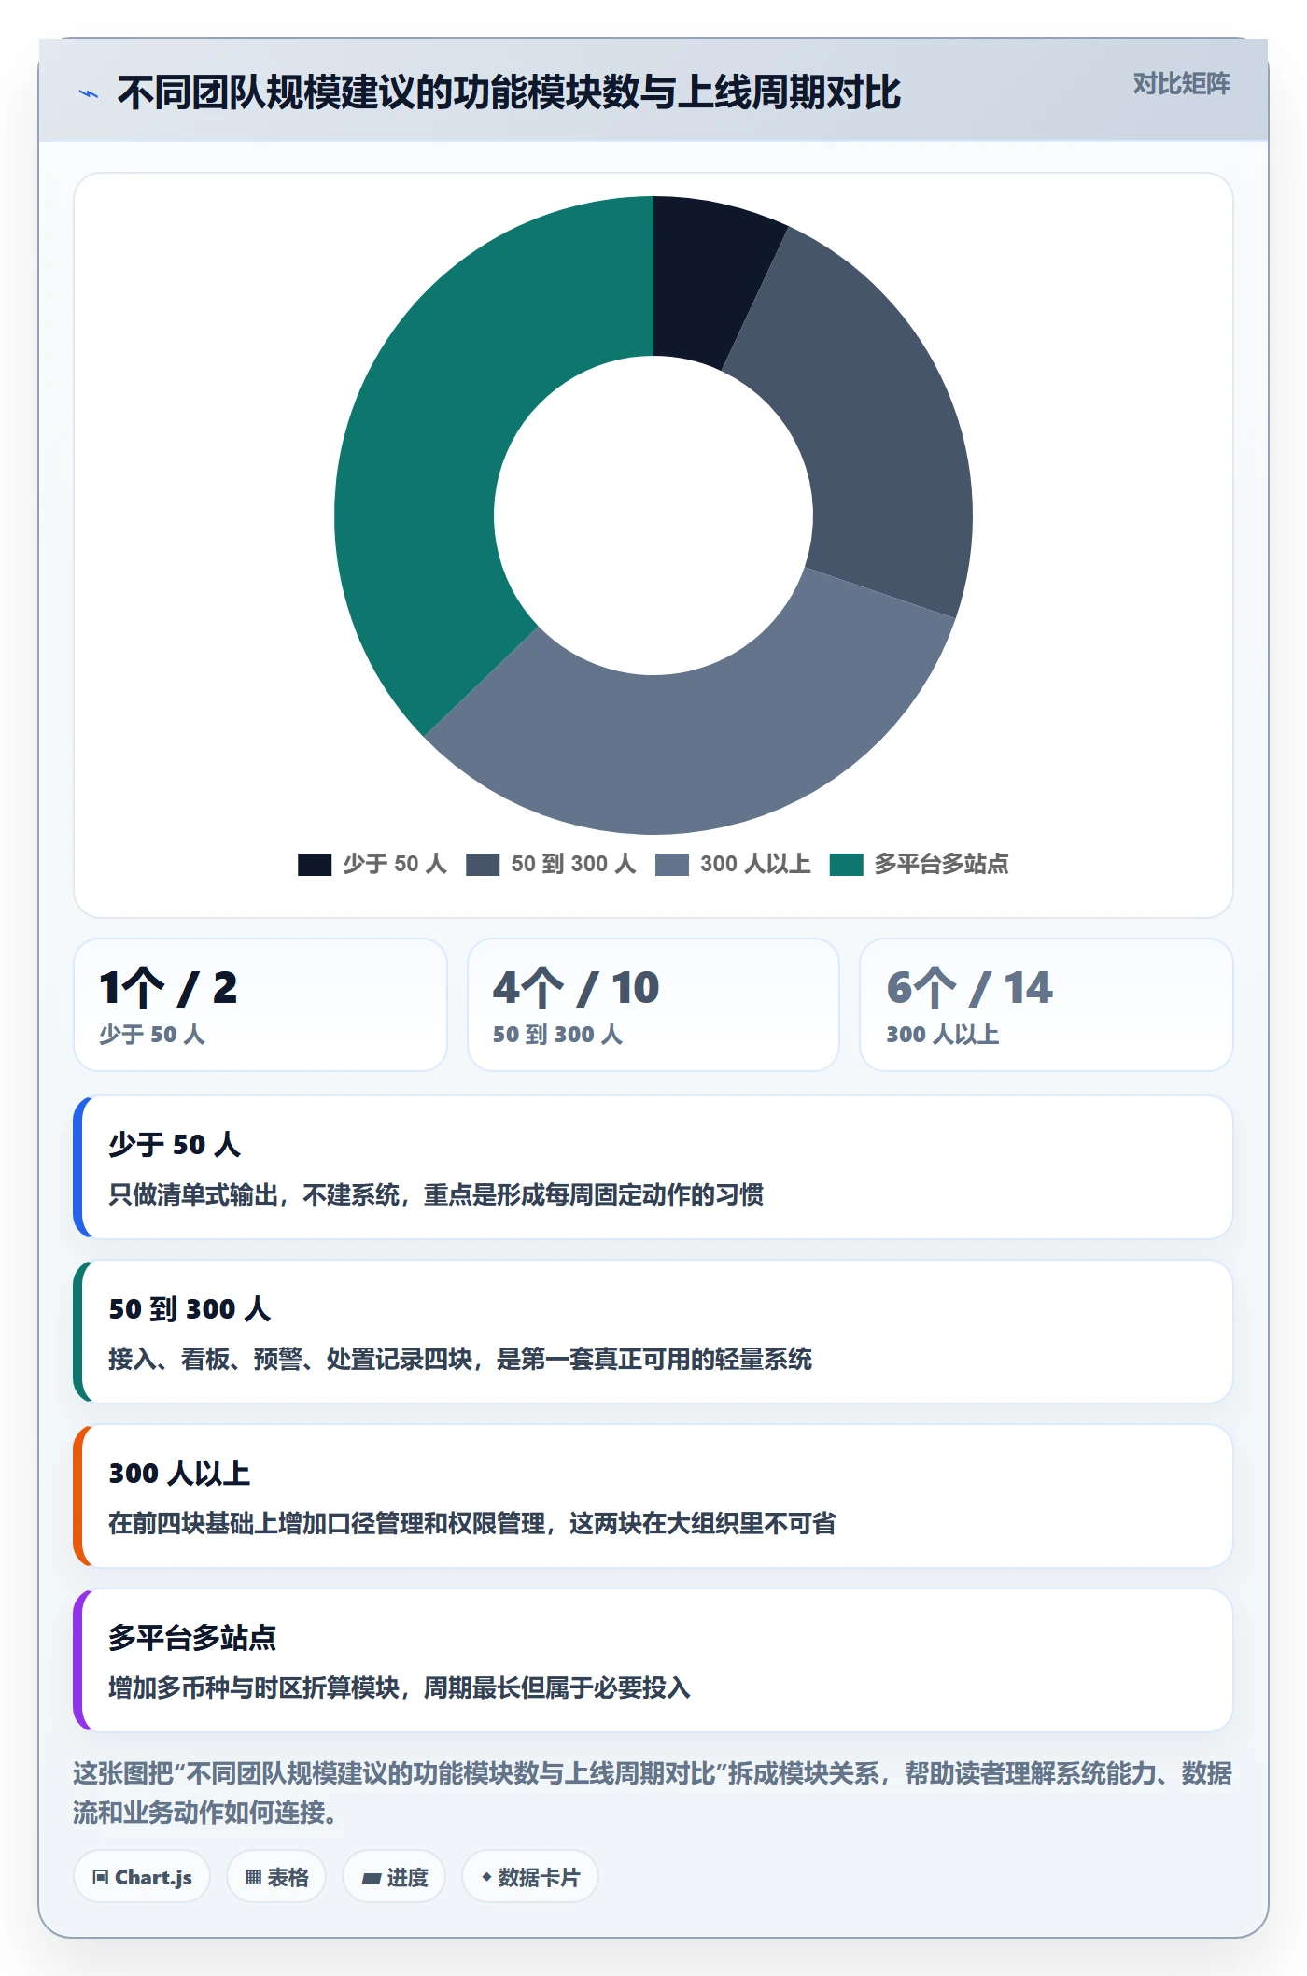
Task: Click the chart title 不同团队规模建议的功能模块数与上线周期对比
Action: (x=509, y=93)
